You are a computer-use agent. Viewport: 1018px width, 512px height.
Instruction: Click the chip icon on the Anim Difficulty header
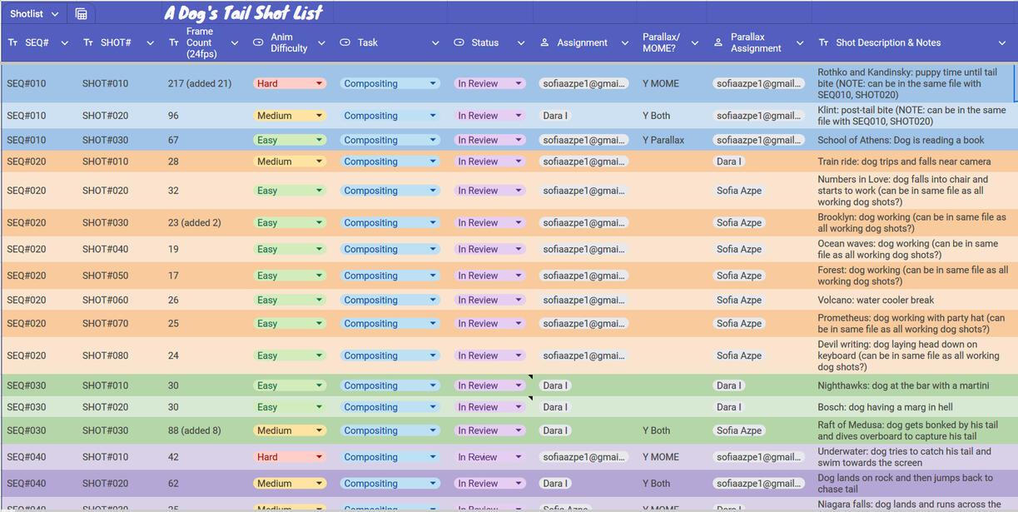click(x=258, y=42)
